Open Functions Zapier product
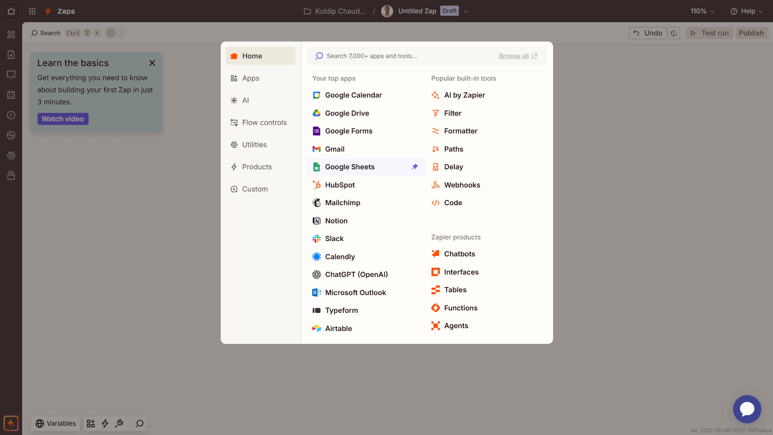This screenshot has height=435, width=773. (x=485, y=308)
